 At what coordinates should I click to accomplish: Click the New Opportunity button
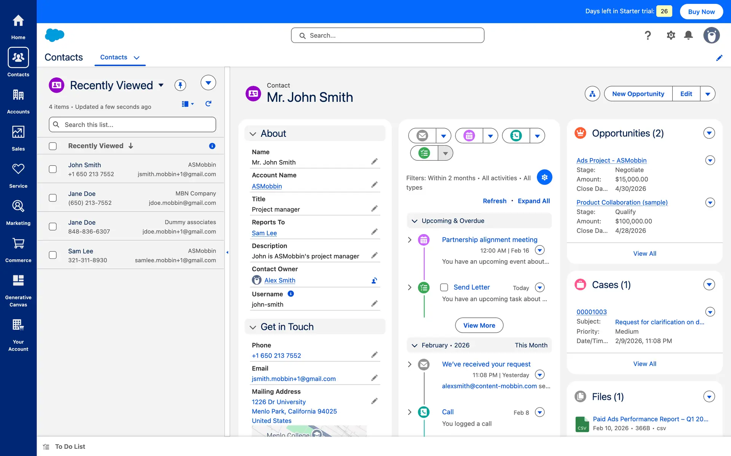pos(638,94)
